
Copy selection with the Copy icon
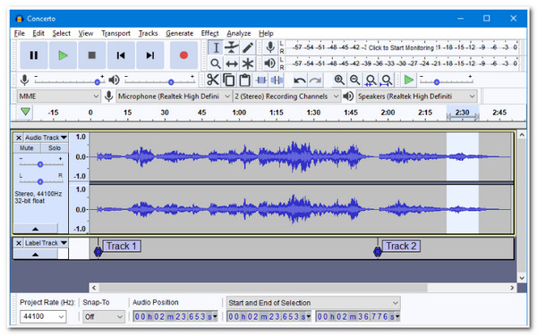(x=228, y=80)
